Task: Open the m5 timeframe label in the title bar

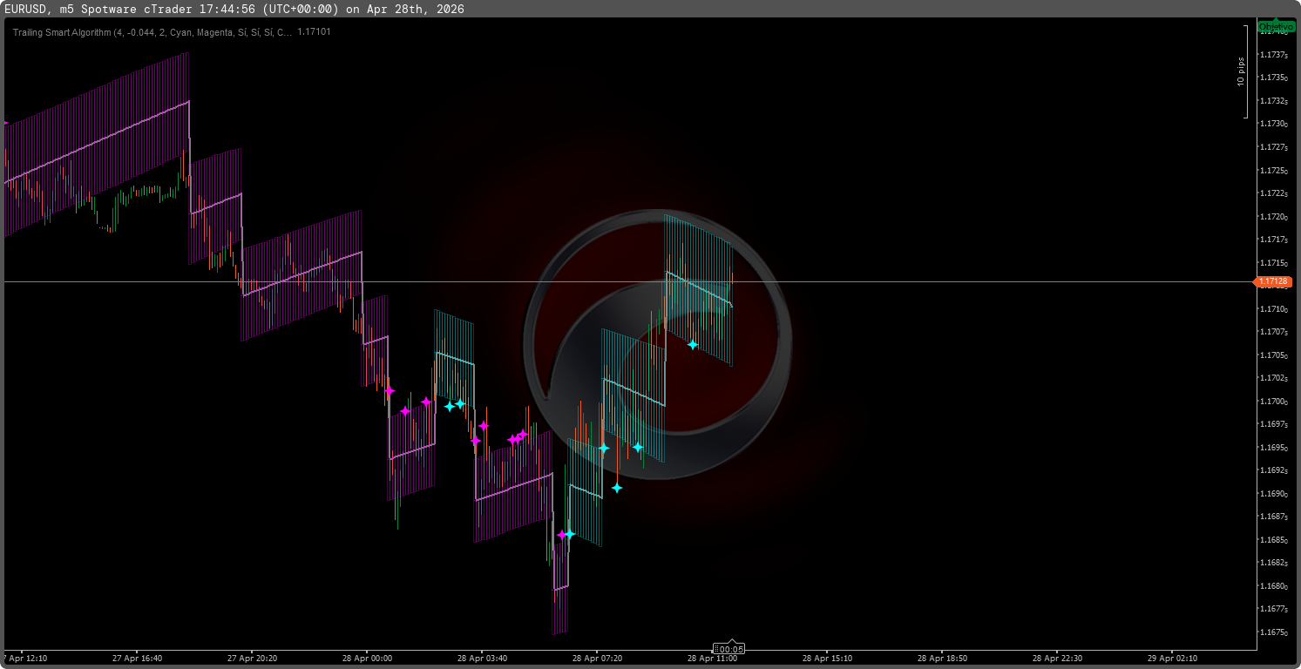Action: 66,9
